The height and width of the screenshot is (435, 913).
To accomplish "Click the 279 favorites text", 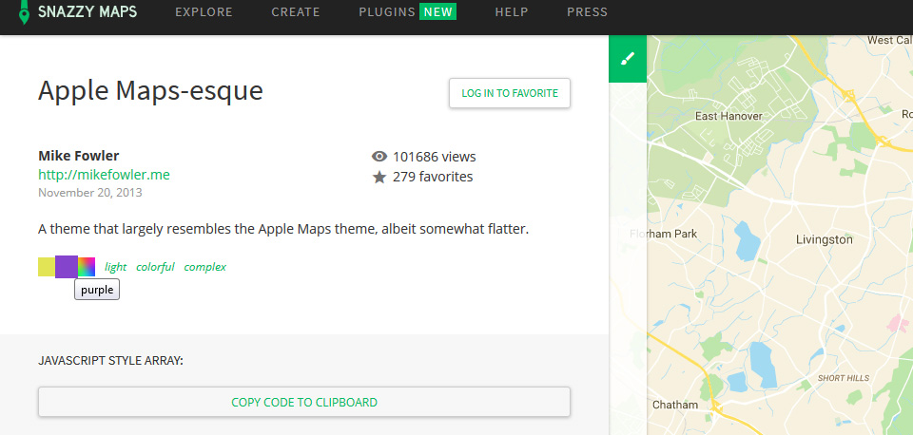I will pyautogui.click(x=433, y=177).
